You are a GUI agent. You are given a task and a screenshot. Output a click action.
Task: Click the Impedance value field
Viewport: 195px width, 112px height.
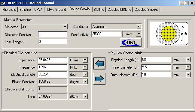coord(52,60)
